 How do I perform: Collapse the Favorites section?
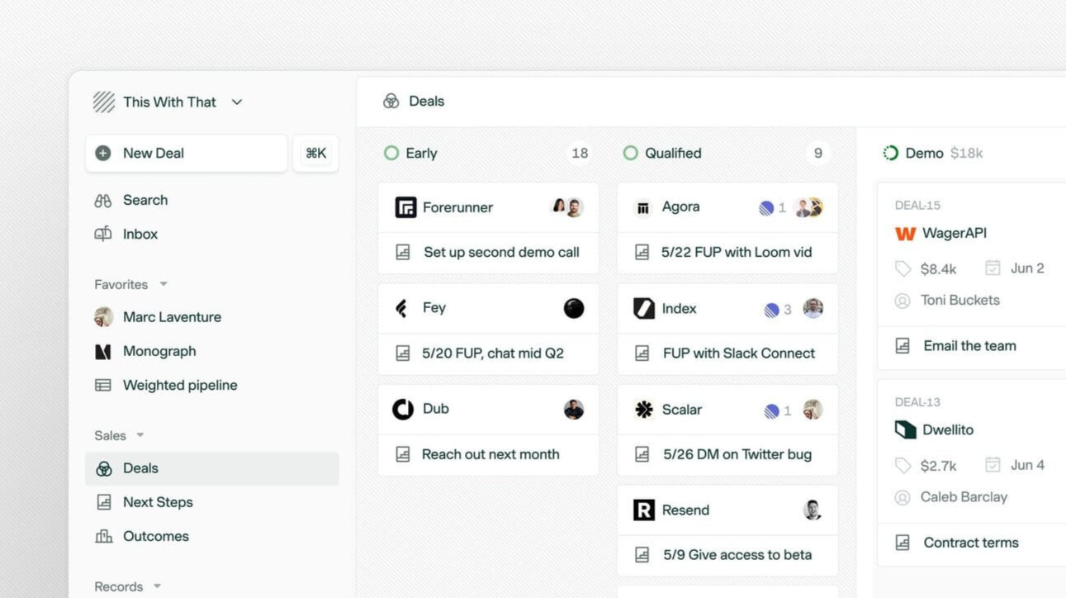coord(130,284)
